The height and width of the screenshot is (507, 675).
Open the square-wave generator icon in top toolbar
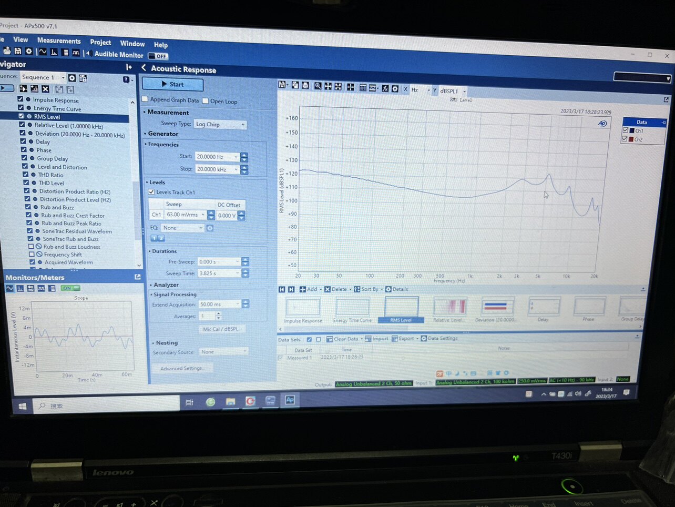(x=76, y=53)
